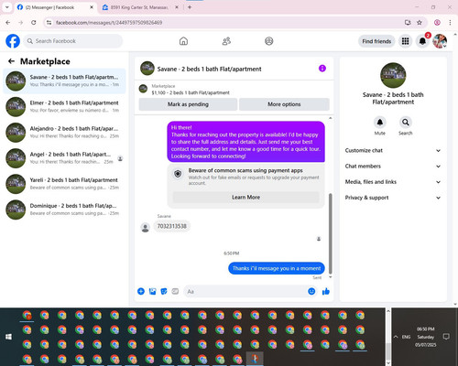This screenshot has height=366, width=458.
Task: Focus the Search Facebook field
Action: click(73, 41)
